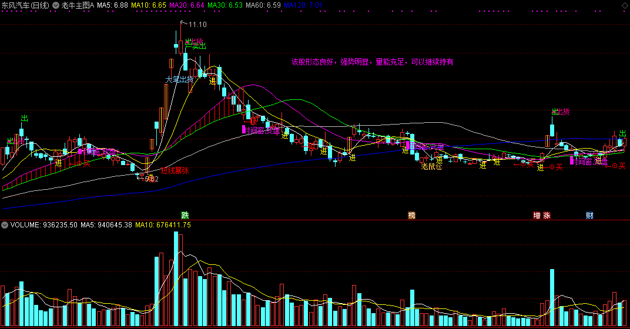Click the red 涨 event marker
This screenshot has width=630, height=329.
tap(547, 215)
